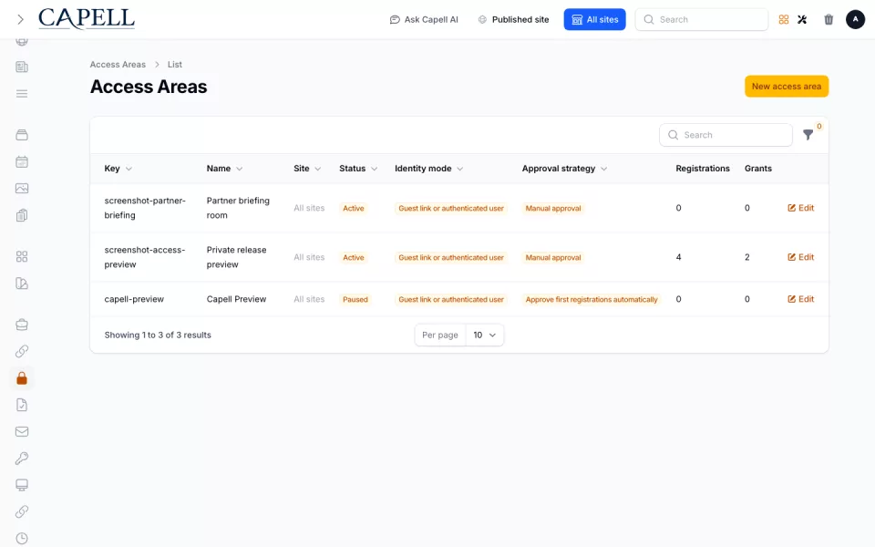Edit the Capell Preview row
This screenshot has height=547, width=875.
tap(801, 299)
